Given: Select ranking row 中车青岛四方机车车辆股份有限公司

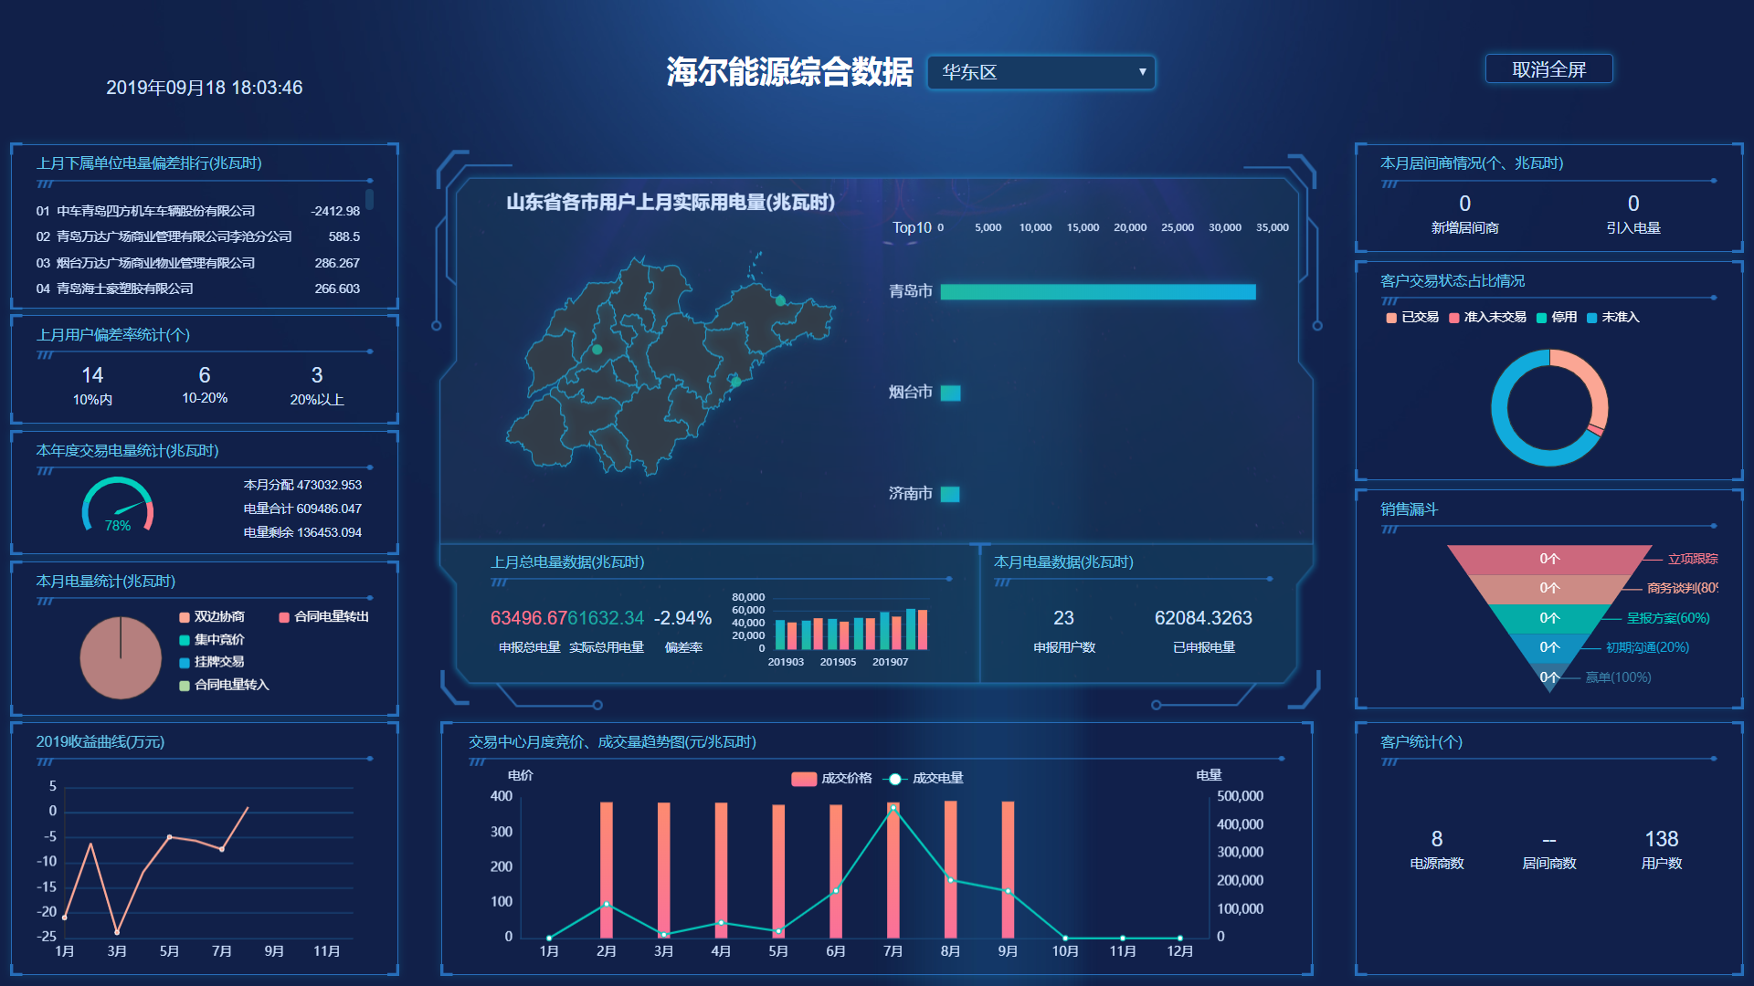Looking at the screenshot, I should coord(198,211).
